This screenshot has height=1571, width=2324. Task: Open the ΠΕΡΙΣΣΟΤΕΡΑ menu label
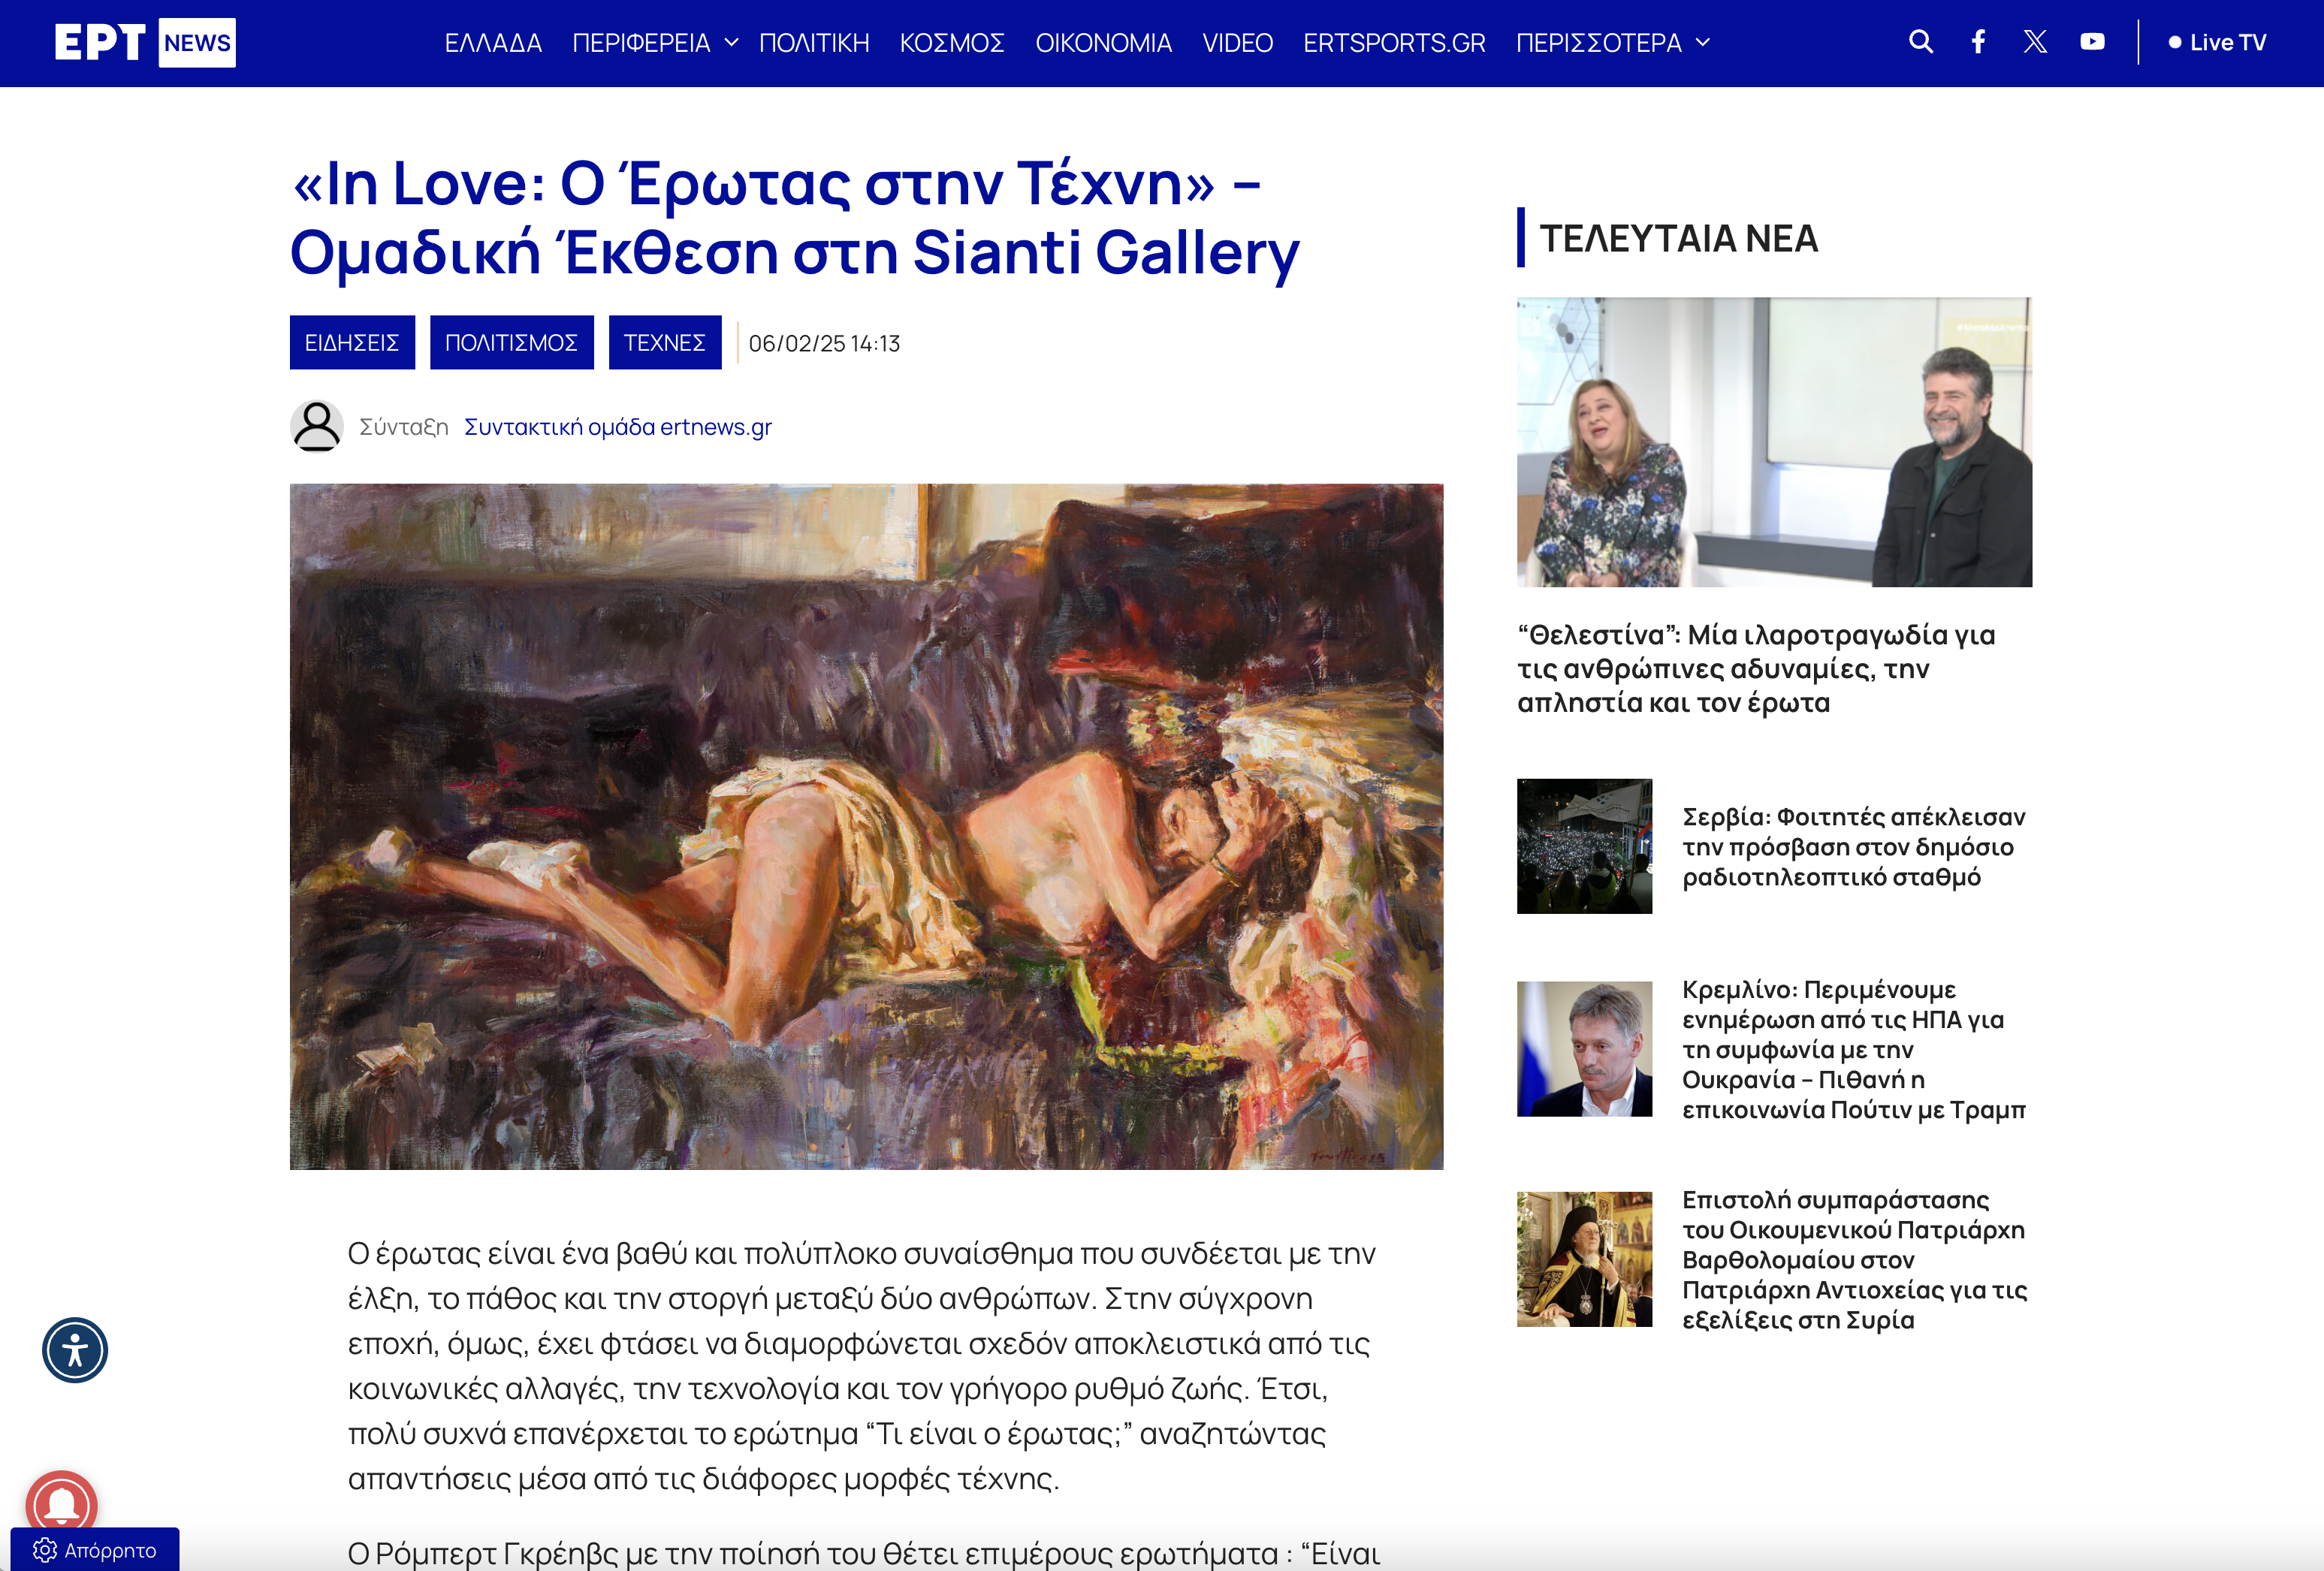1598,43
